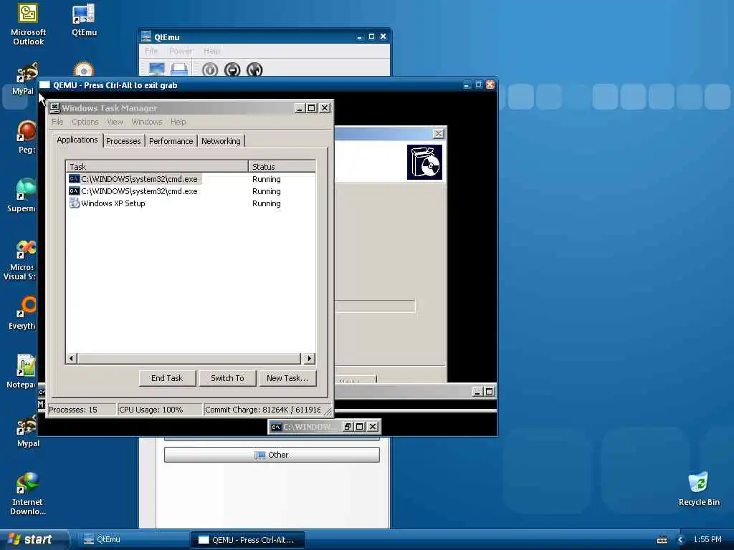Click the power on icon in QtEmu toolbar
The width and height of the screenshot is (734, 550).
click(x=210, y=69)
